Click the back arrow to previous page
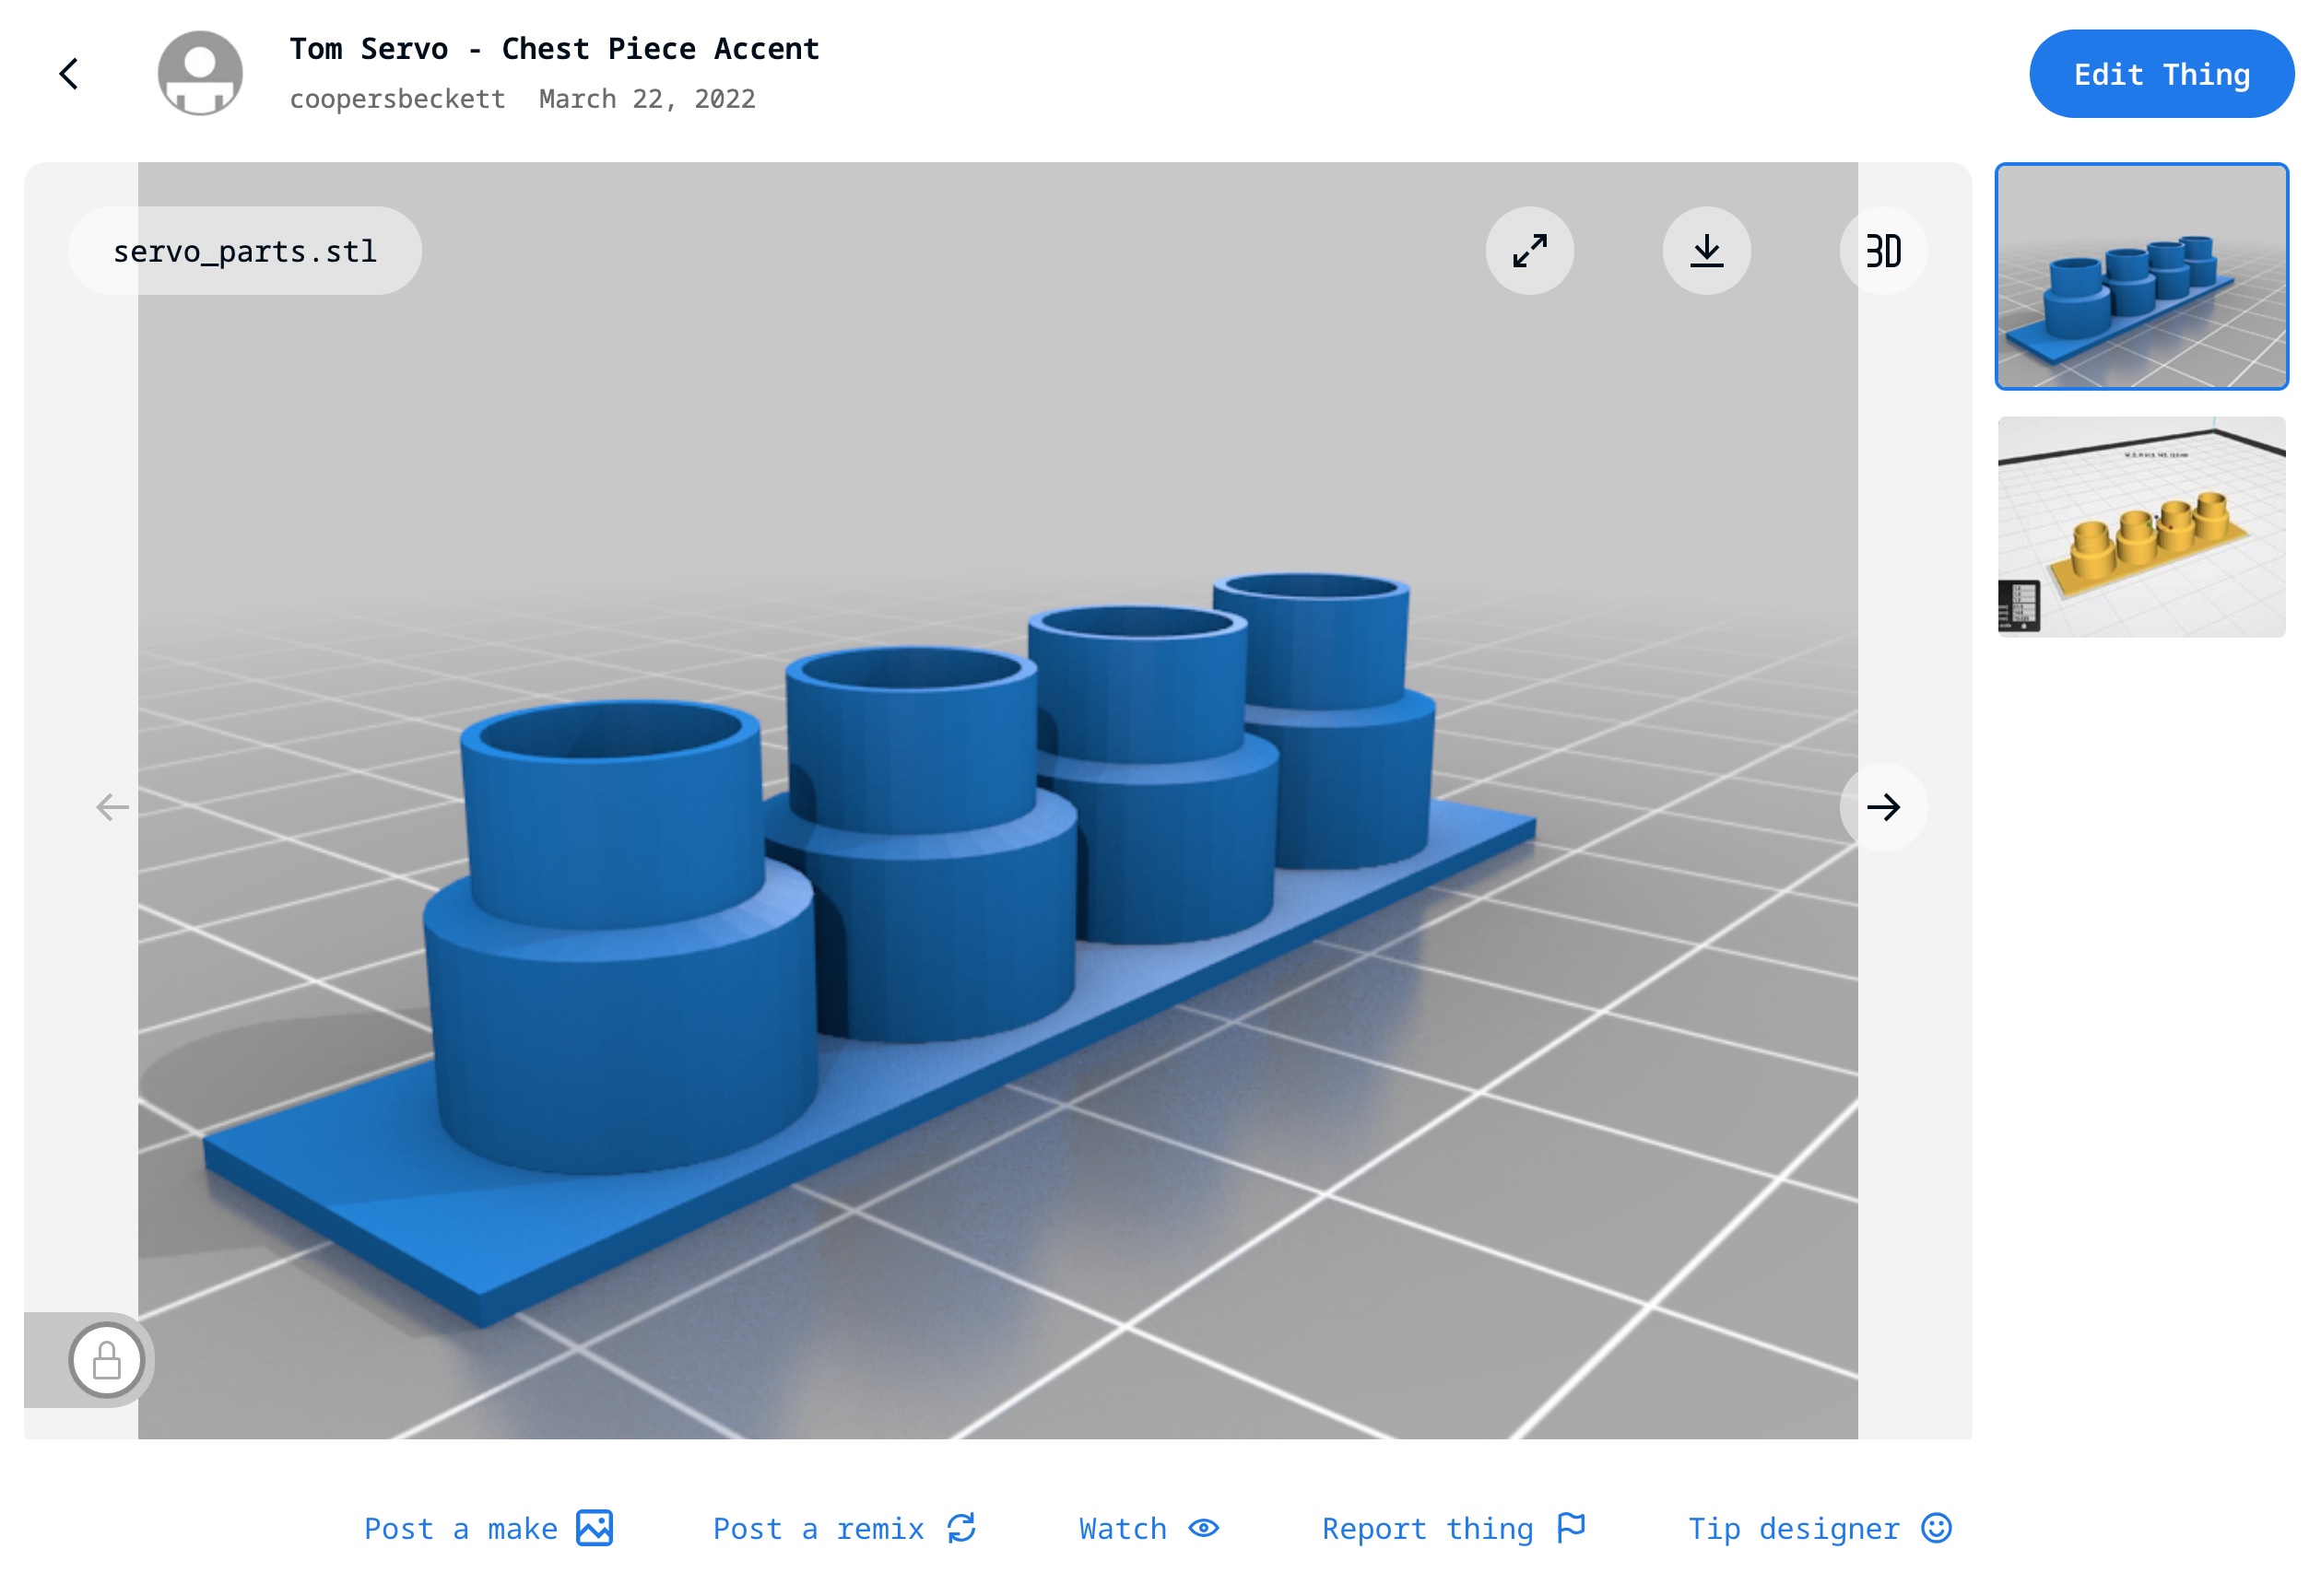The image size is (2321, 1596). pyautogui.click(x=69, y=72)
